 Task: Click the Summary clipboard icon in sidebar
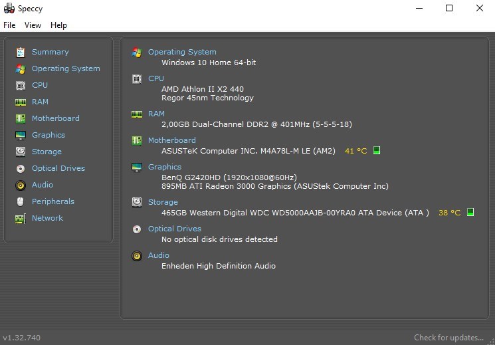(20, 52)
